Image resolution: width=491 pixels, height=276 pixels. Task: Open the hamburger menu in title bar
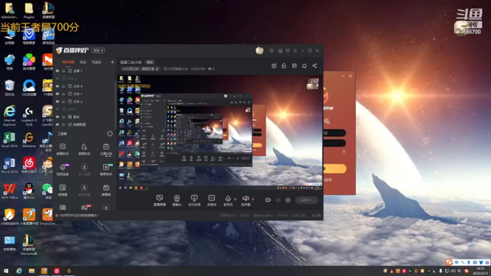click(295, 51)
